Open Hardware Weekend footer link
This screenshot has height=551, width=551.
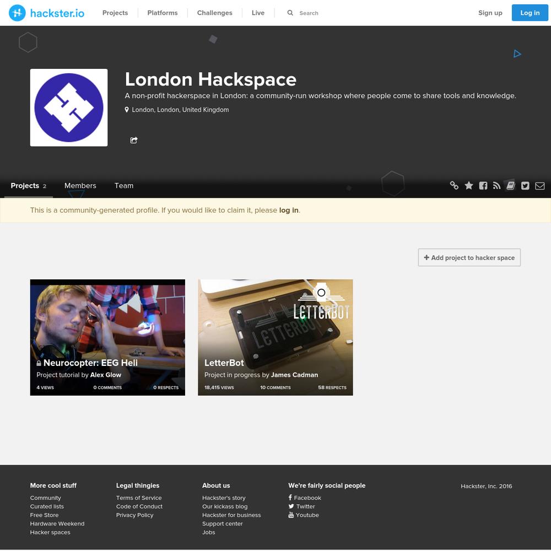click(x=57, y=523)
